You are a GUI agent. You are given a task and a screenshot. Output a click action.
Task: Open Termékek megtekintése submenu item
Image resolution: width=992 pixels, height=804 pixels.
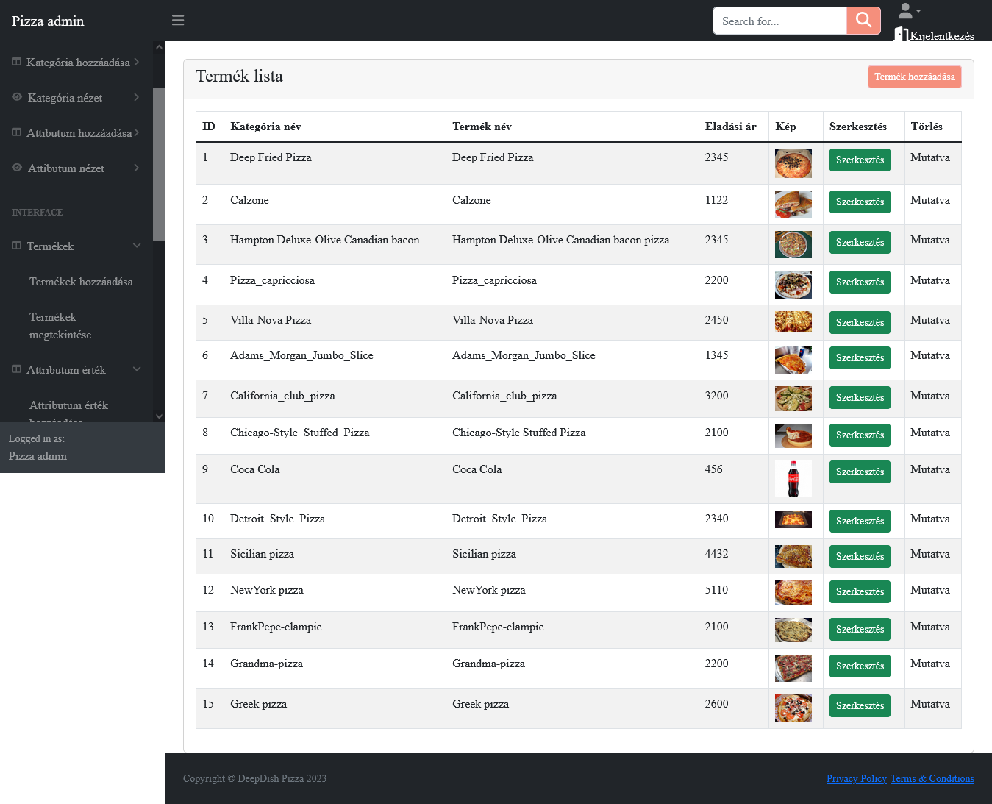(x=60, y=326)
